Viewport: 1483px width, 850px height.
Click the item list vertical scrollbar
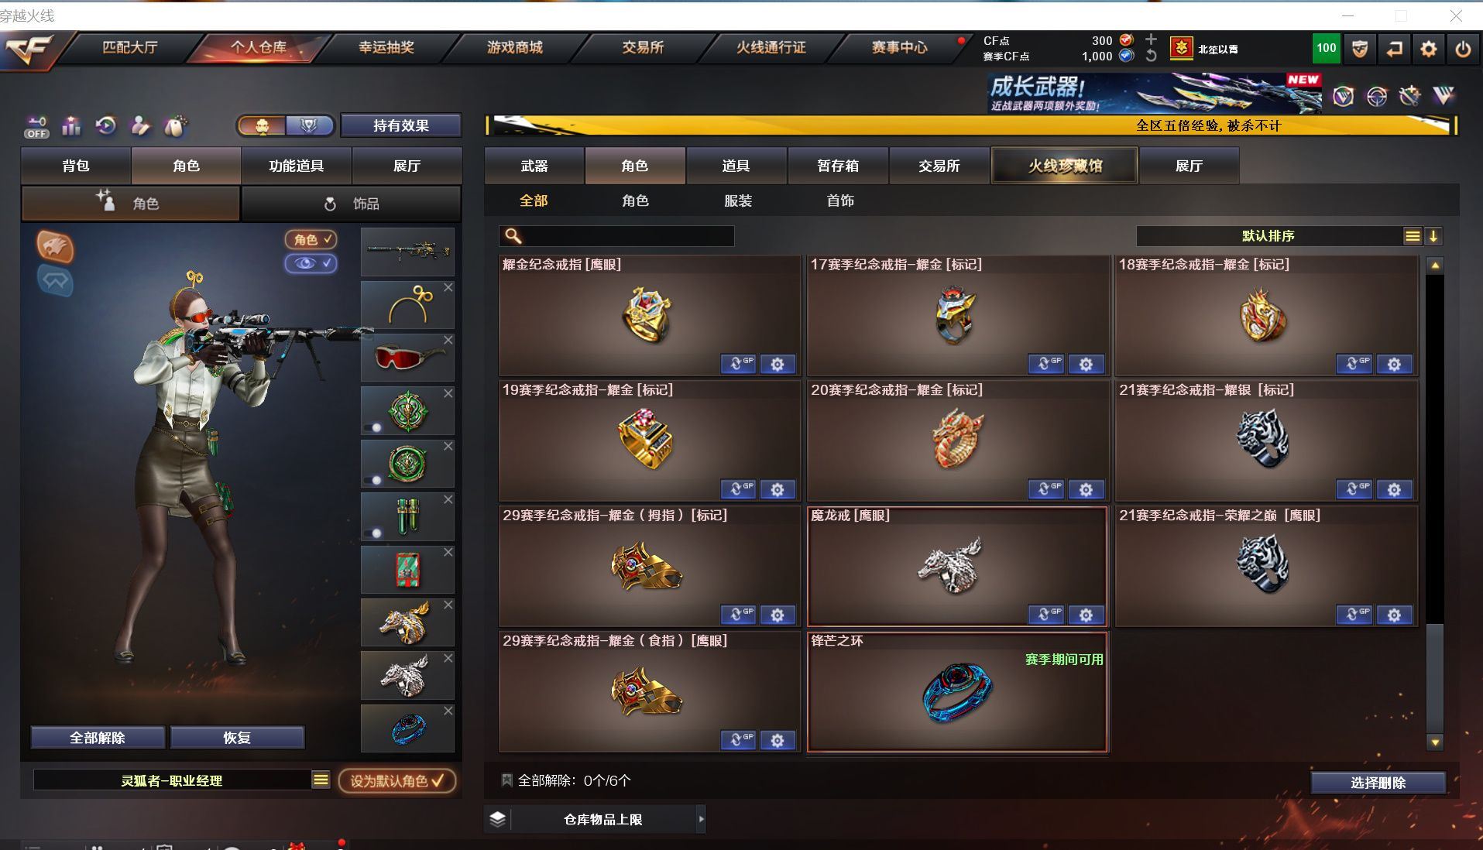click(1434, 503)
